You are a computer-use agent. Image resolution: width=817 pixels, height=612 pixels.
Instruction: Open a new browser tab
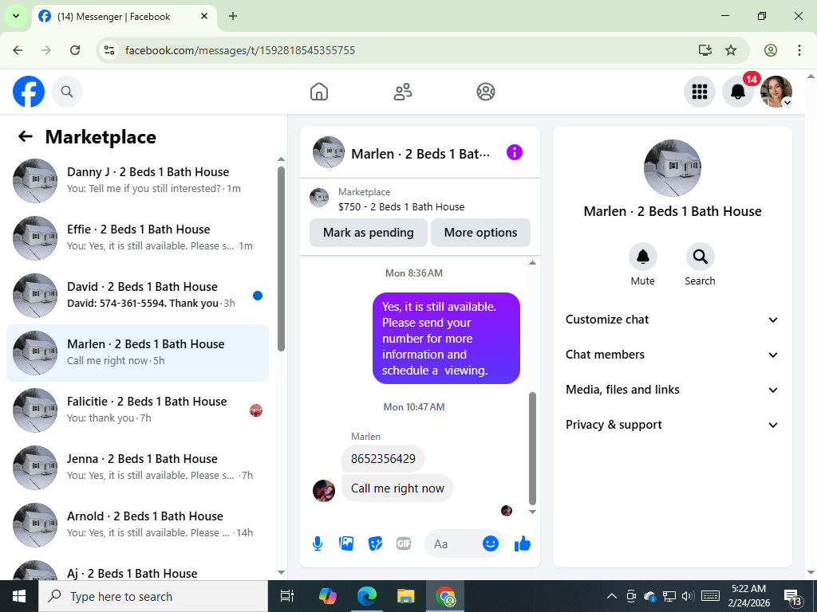tap(233, 16)
